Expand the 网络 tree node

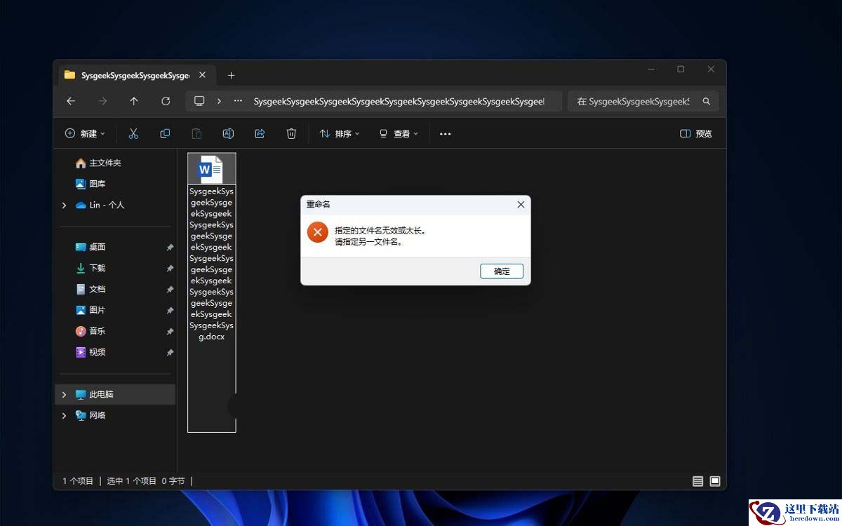tap(64, 415)
